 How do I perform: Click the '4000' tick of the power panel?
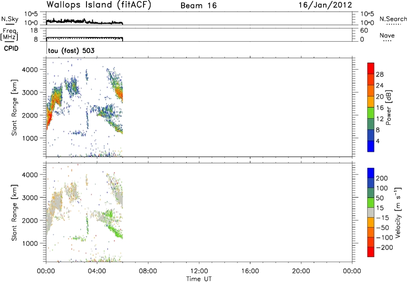coord(30,70)
